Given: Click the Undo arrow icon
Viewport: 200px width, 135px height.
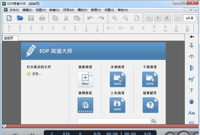Looking at the screenshot, I should coord(90,18).
